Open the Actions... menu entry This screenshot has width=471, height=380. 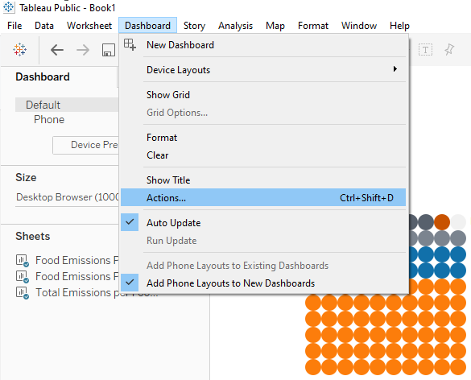263,197
